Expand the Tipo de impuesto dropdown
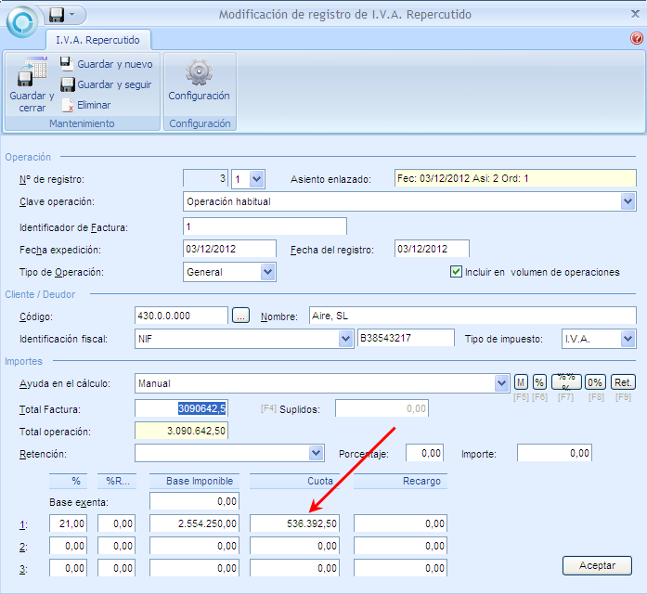The height and width of the screenshot is (594, 647). (628, 339)
